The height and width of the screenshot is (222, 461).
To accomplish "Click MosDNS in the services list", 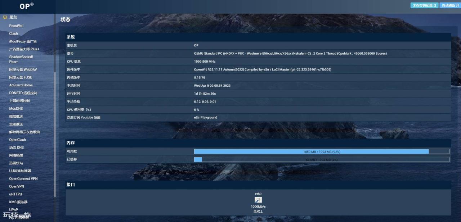I will coord(16,109).
